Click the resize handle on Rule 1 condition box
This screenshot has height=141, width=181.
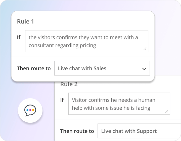click(145, 49)
